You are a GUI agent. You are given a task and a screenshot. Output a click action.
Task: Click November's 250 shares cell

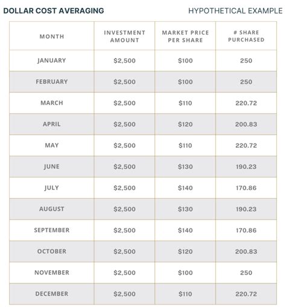click(246, 273)
